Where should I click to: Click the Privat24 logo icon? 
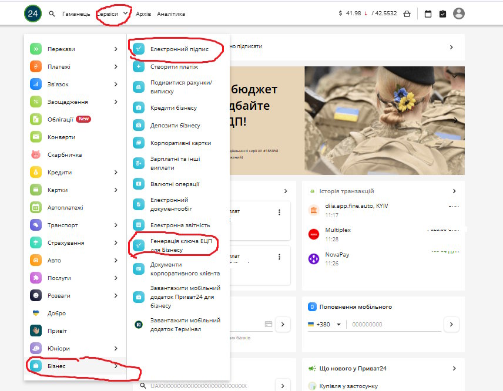(x=33, y=14)
